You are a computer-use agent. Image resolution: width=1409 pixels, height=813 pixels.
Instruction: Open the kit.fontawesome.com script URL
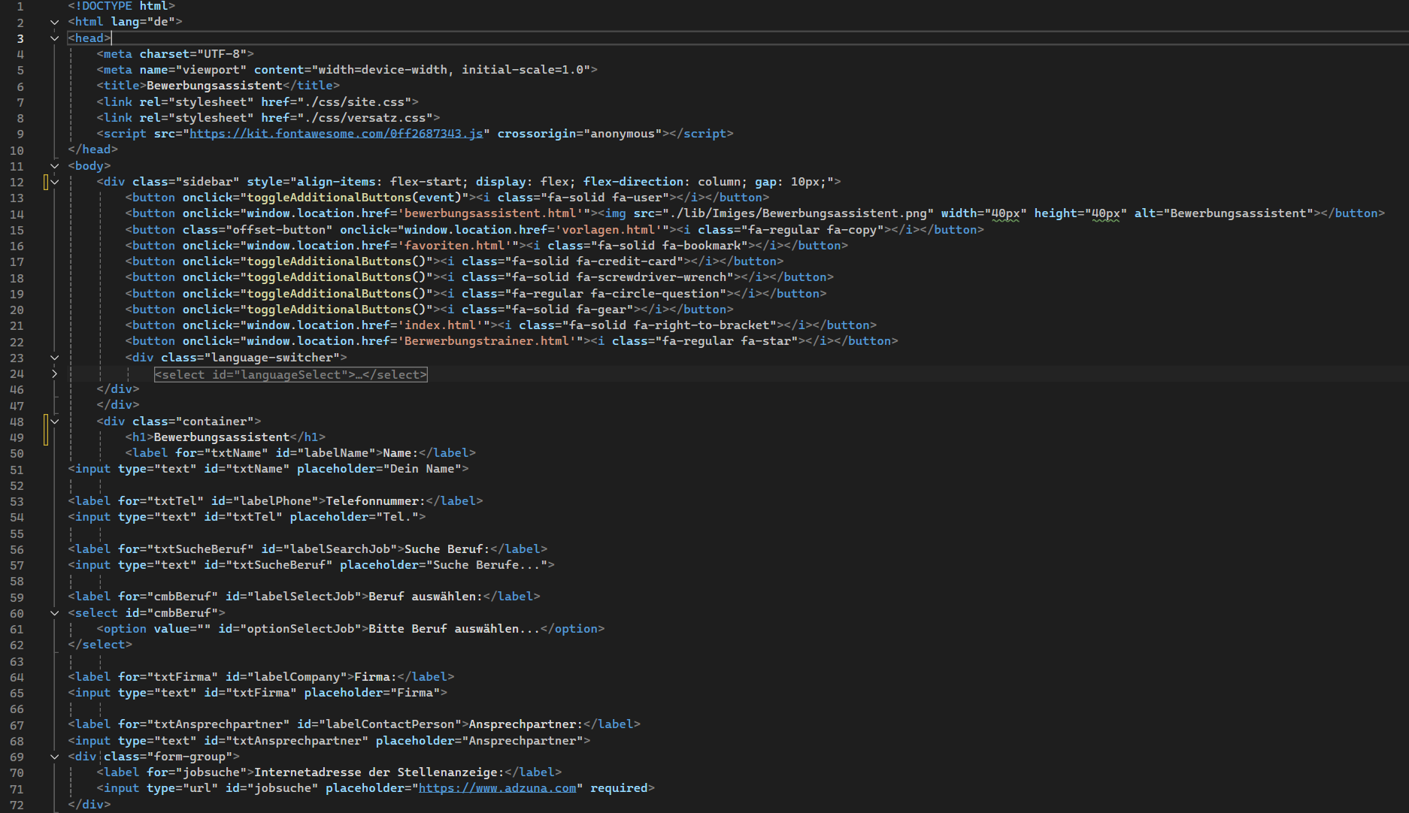(335, 134)
